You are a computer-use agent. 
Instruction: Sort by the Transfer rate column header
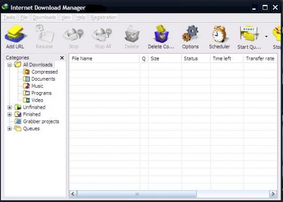click(260, 59)
